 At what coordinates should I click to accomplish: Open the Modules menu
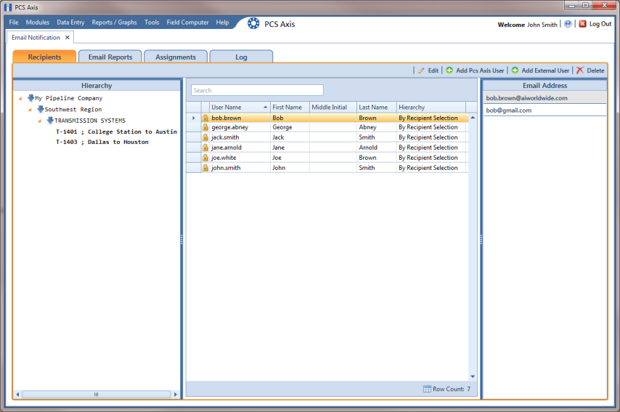(38, 23)
